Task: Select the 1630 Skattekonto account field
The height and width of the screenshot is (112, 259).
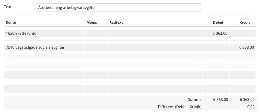Action: tap(44, 33)
